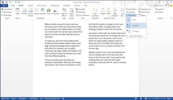Click the 239 WORDS word count
The height and width of the screenshot is (100, 173).
34,99
